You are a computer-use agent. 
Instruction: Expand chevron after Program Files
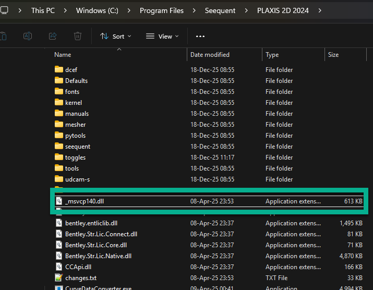click(194, 10)
